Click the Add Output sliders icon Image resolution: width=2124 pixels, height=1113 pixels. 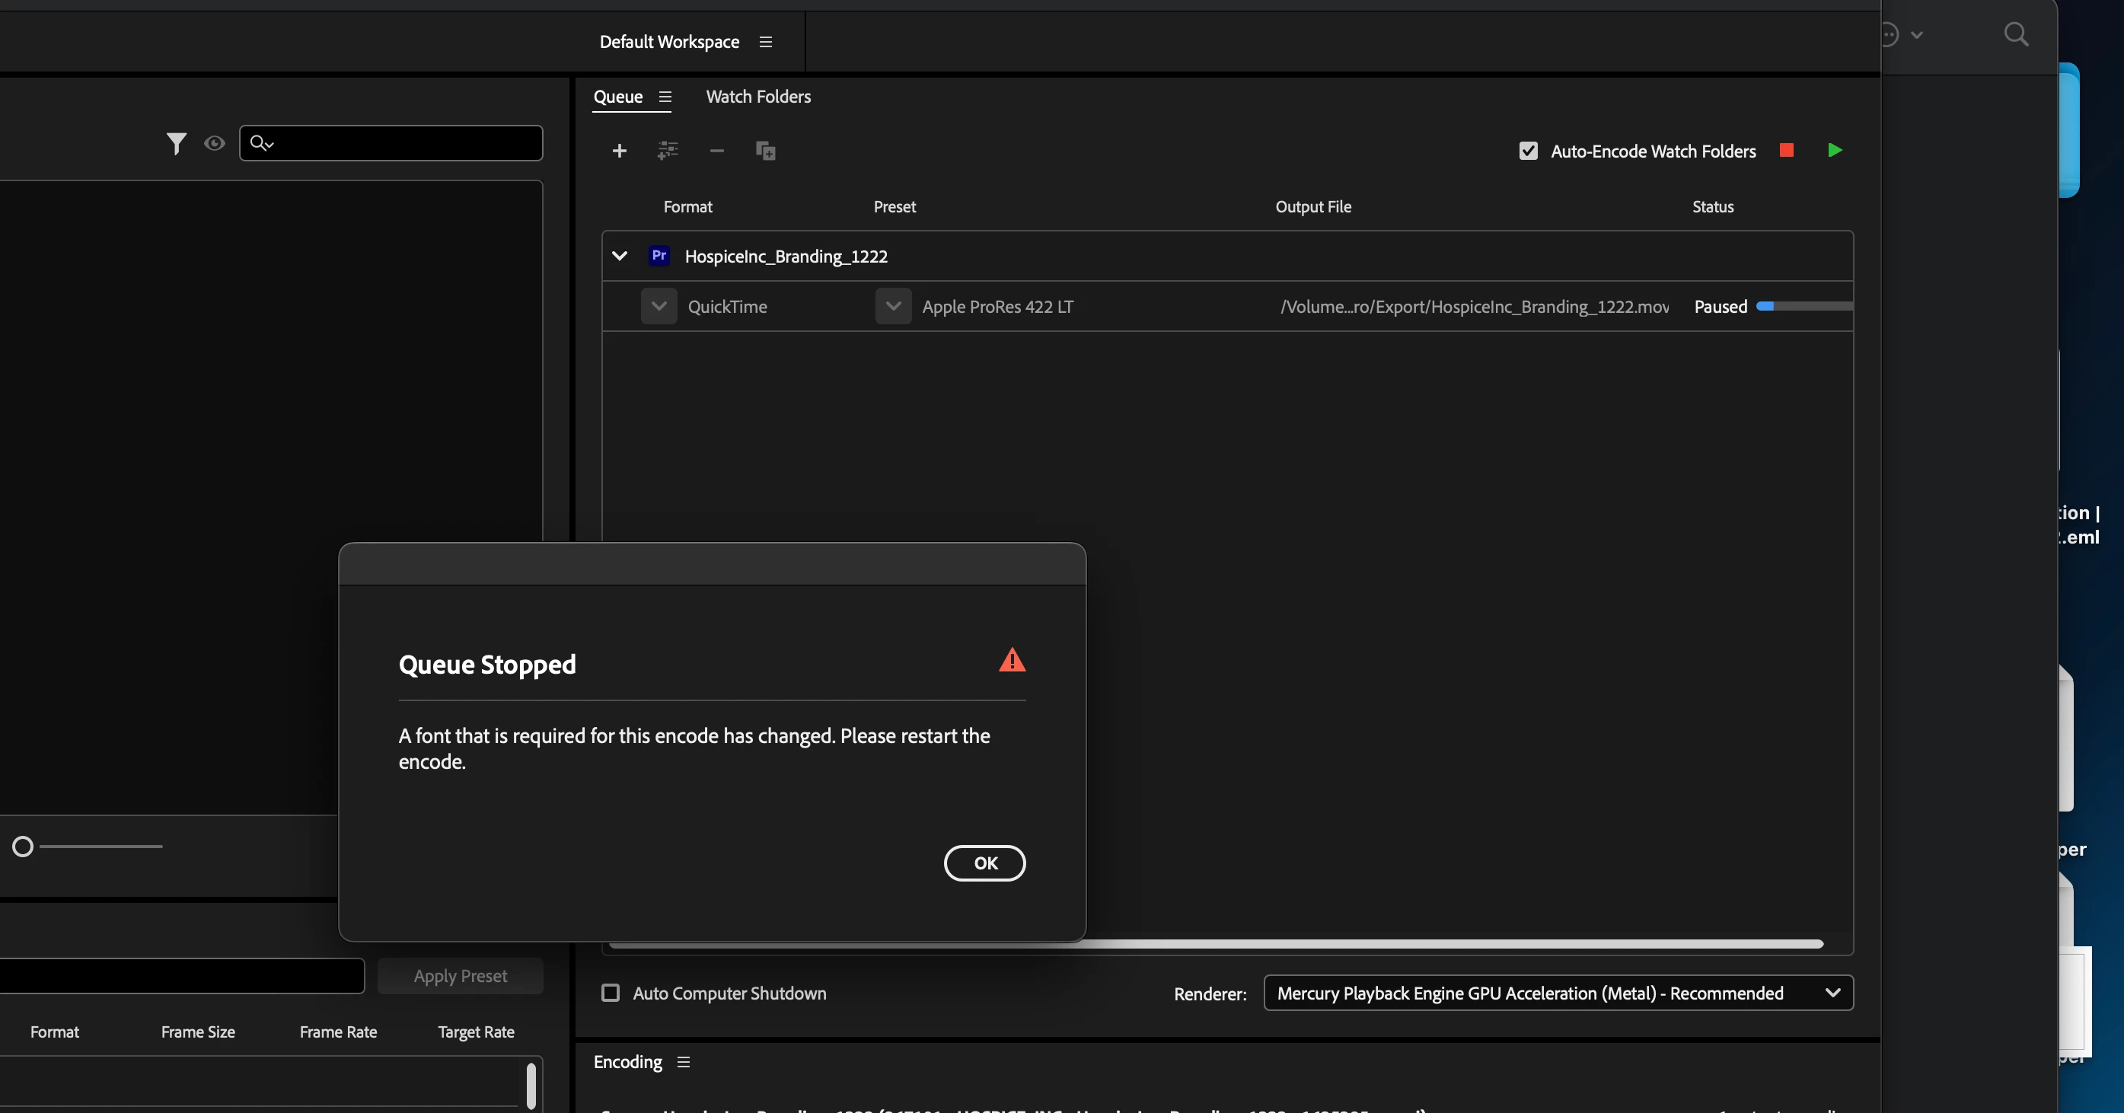click(667, 151)
